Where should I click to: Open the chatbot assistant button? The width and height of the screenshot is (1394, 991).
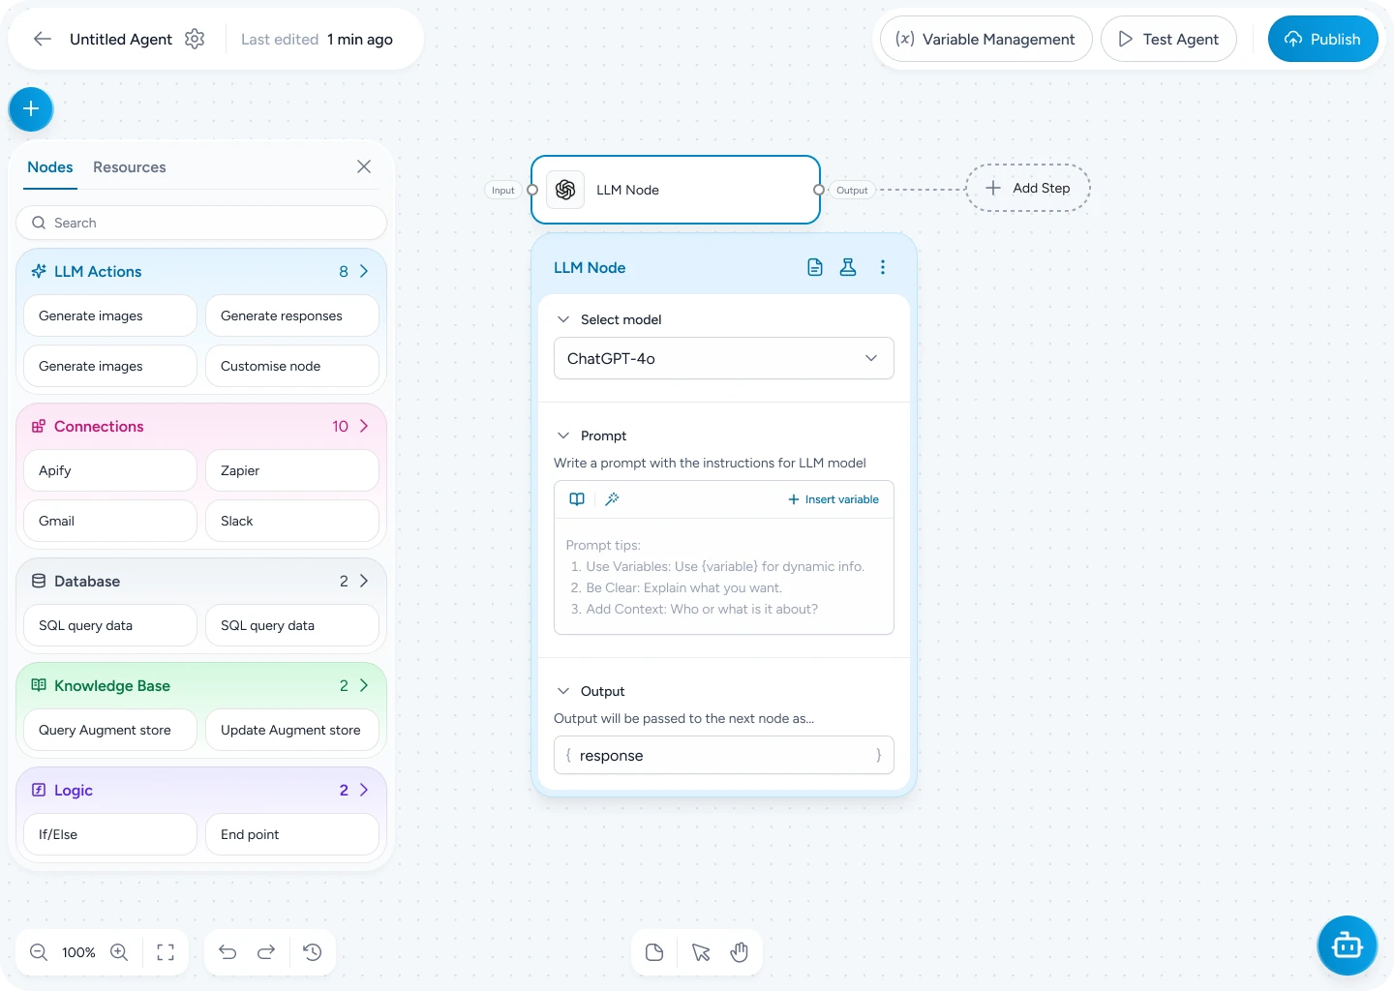click(x=1347, y=946)
